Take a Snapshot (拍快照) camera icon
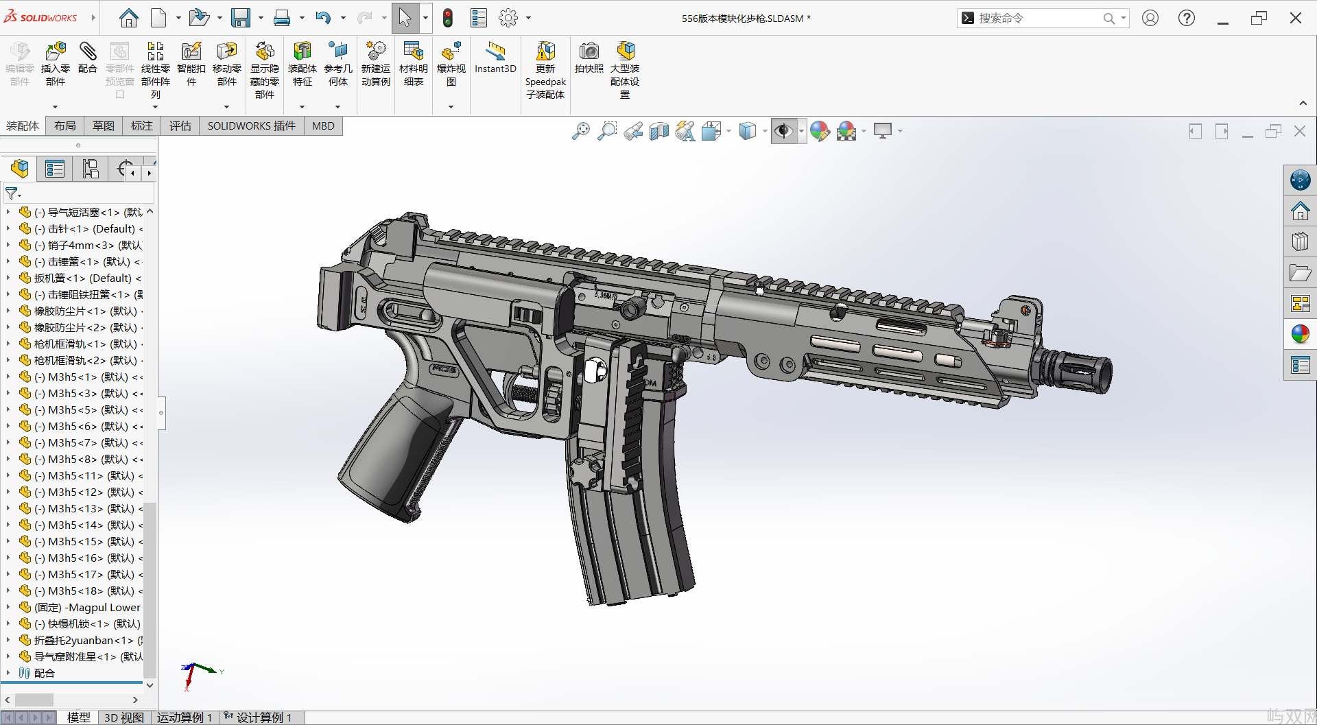The image size is (1317, 725). [589, 52]
